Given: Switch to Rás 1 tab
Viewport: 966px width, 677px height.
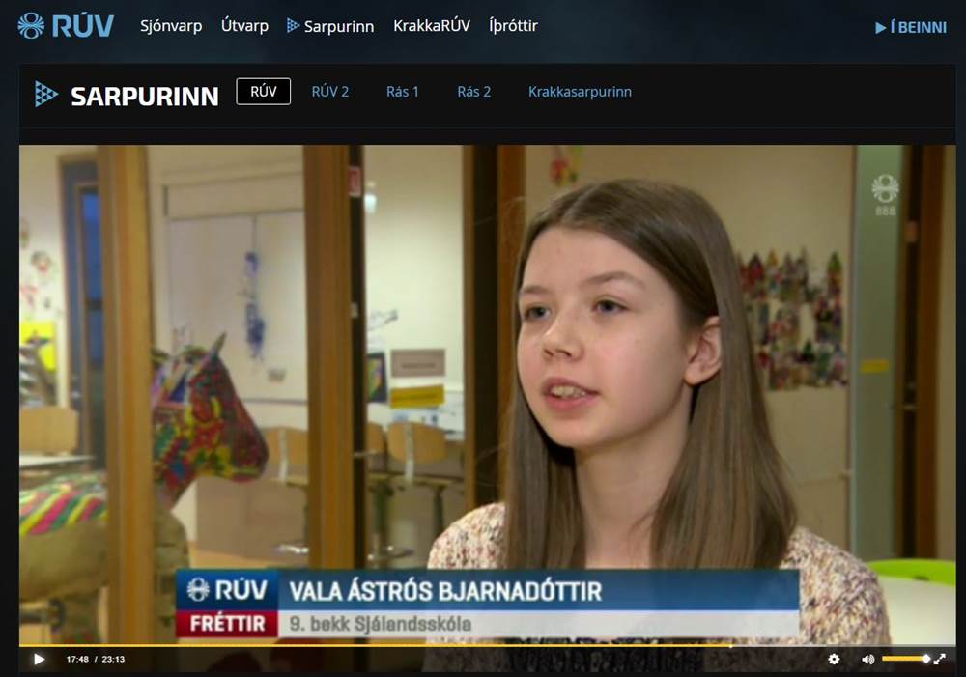Looking at the screenshot, I should (x=402, y=92).
